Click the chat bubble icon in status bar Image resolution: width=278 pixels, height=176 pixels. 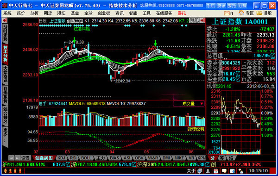224,171
